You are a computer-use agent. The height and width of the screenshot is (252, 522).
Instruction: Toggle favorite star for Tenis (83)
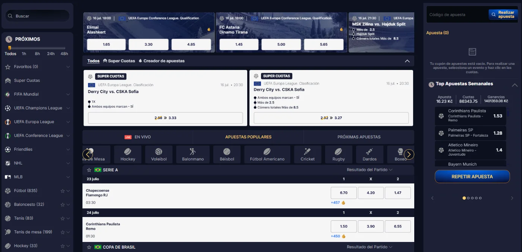[63, 218]
